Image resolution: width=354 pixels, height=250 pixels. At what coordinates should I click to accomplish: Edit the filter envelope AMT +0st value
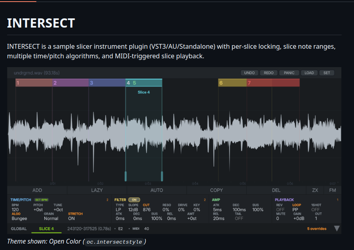pos(192,218)
